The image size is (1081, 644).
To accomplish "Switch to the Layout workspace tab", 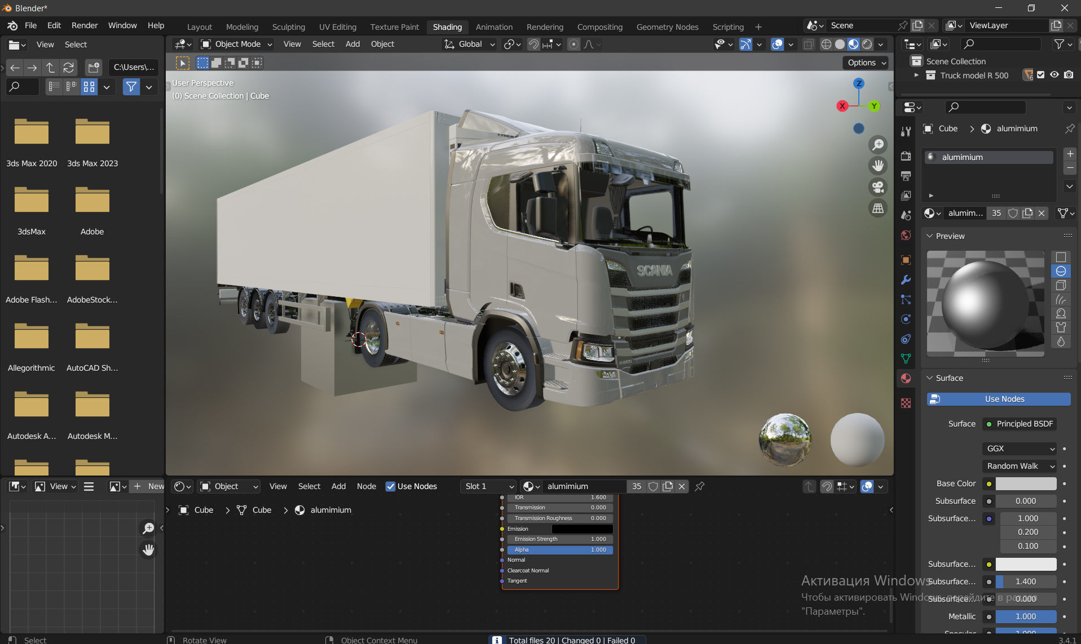I will (x=200, y=26).
